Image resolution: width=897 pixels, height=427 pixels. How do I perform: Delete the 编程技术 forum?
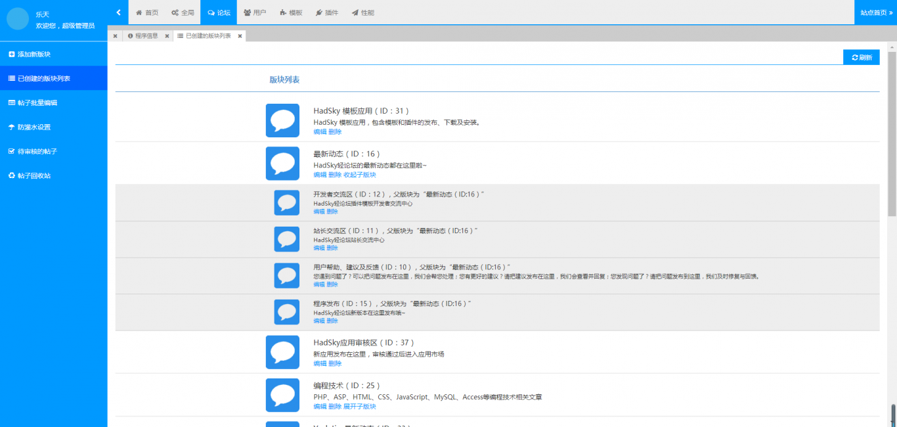(335, 407)
